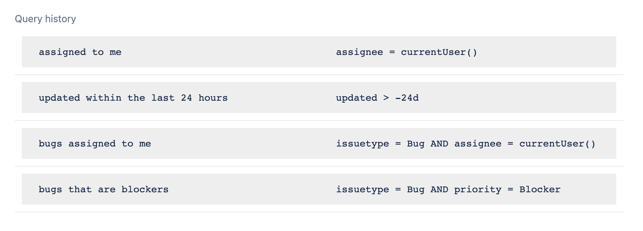
Task: Click the JQL "issuetype = Bug AND assignee = currentUser()"
Action: 466,144
